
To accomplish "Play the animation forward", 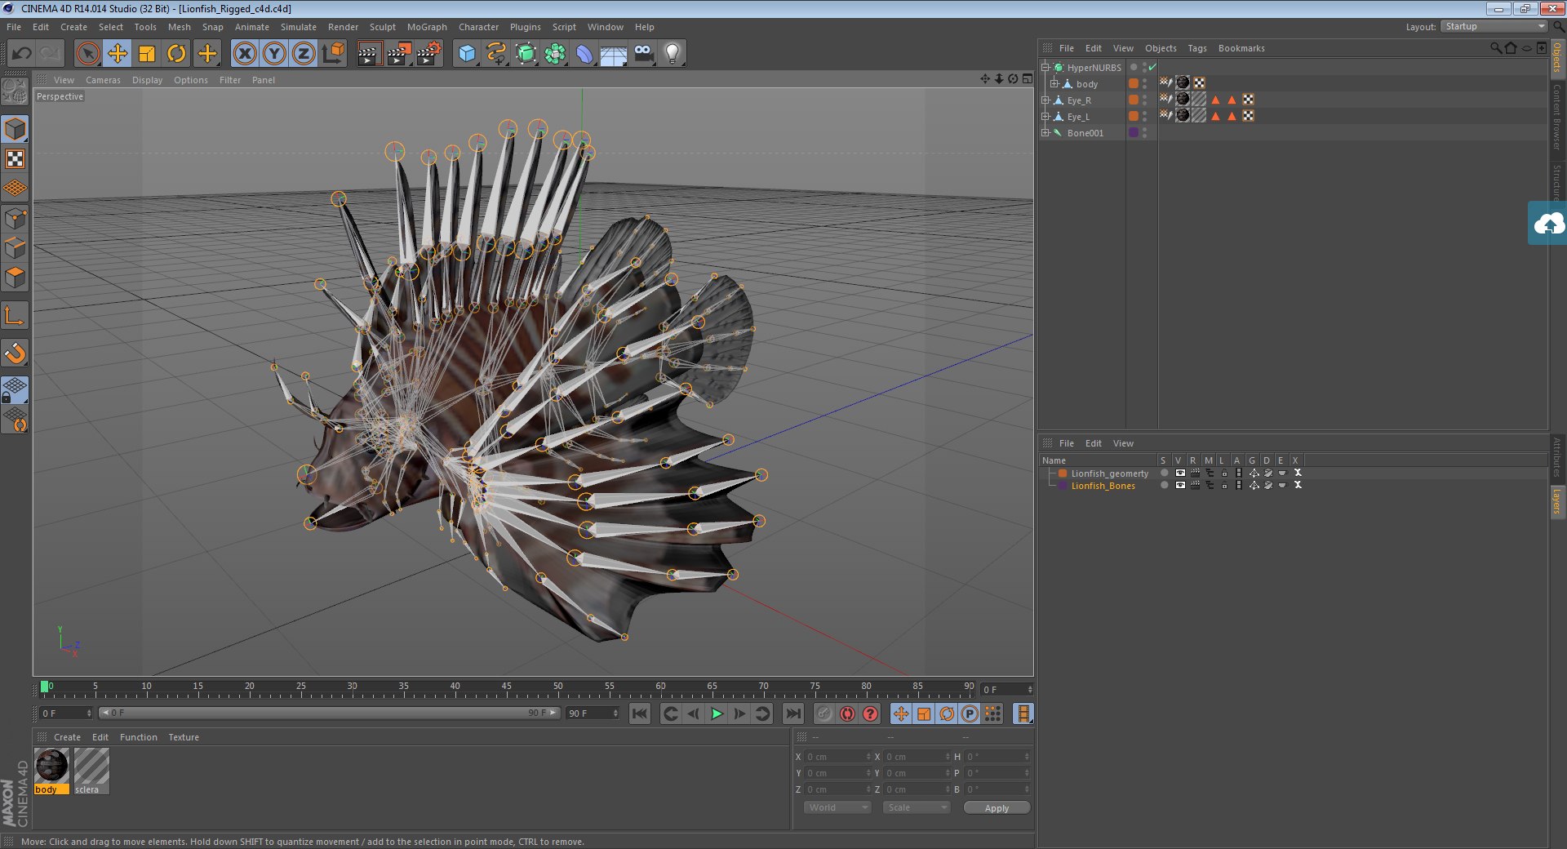I will click(717, 713).
